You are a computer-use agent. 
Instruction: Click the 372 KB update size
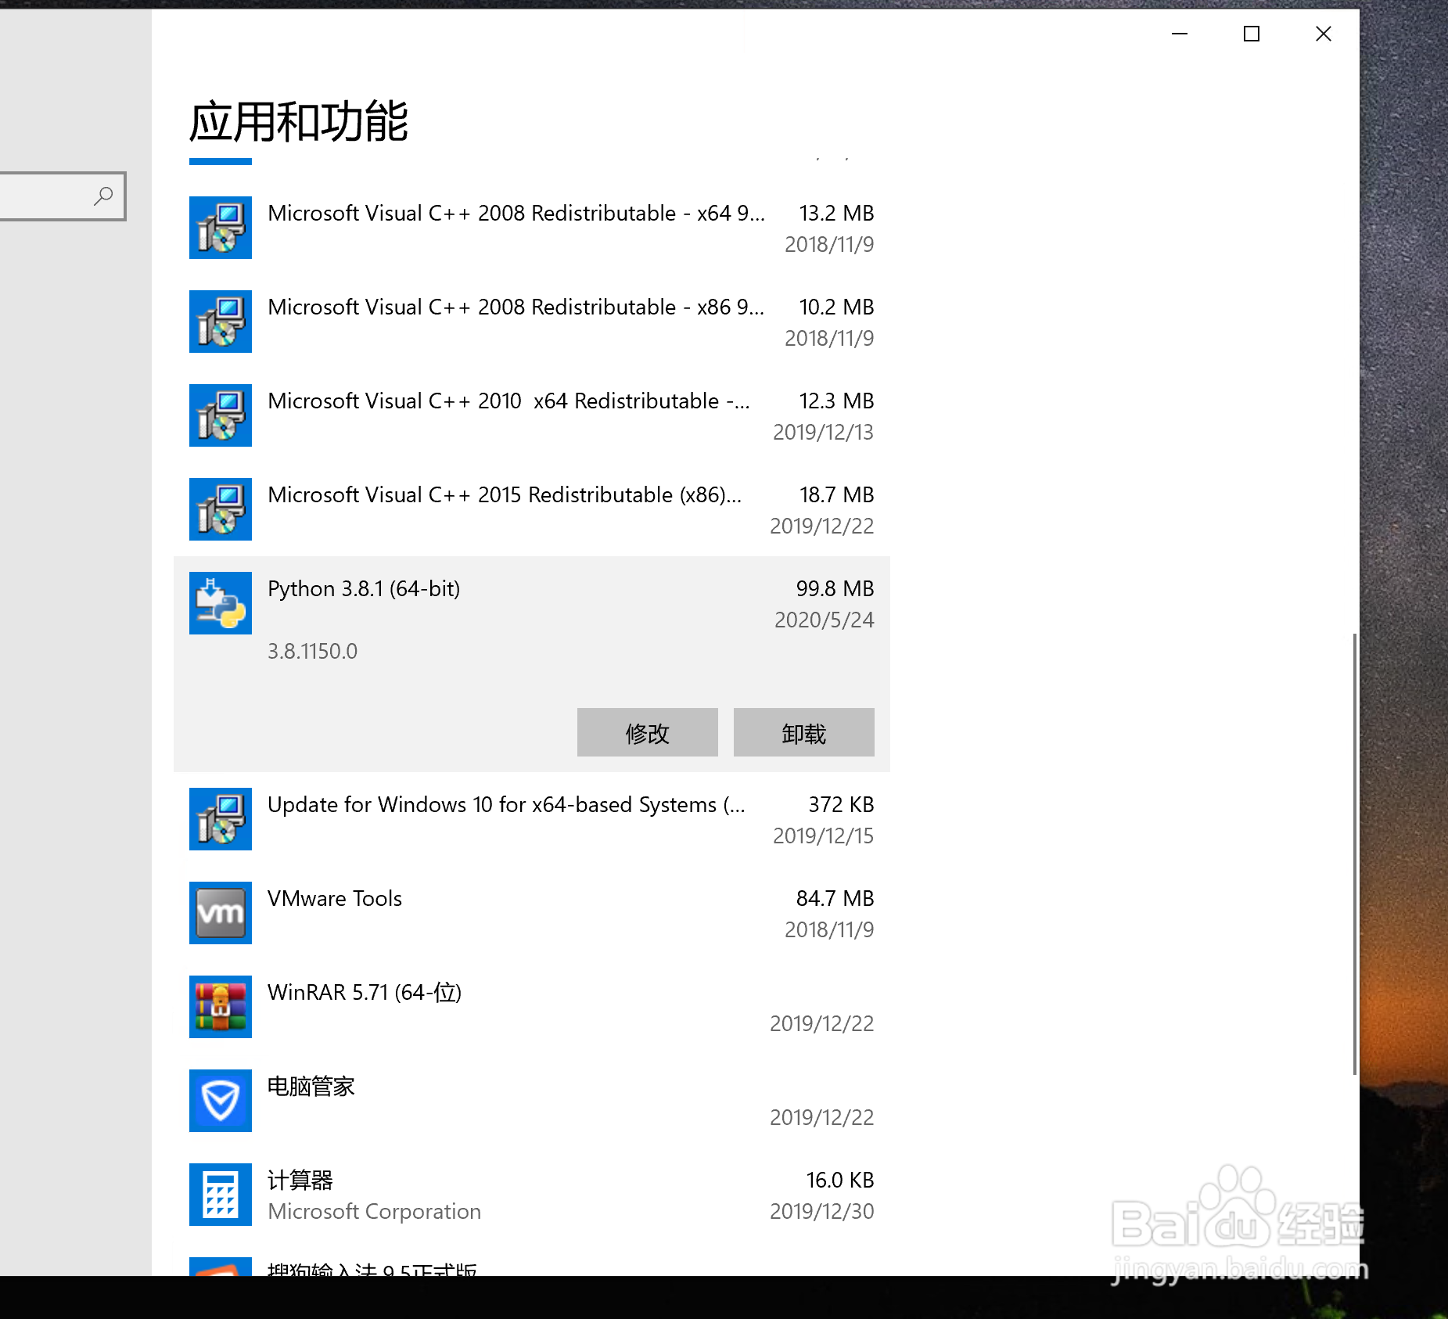click(x=841, y=804)
